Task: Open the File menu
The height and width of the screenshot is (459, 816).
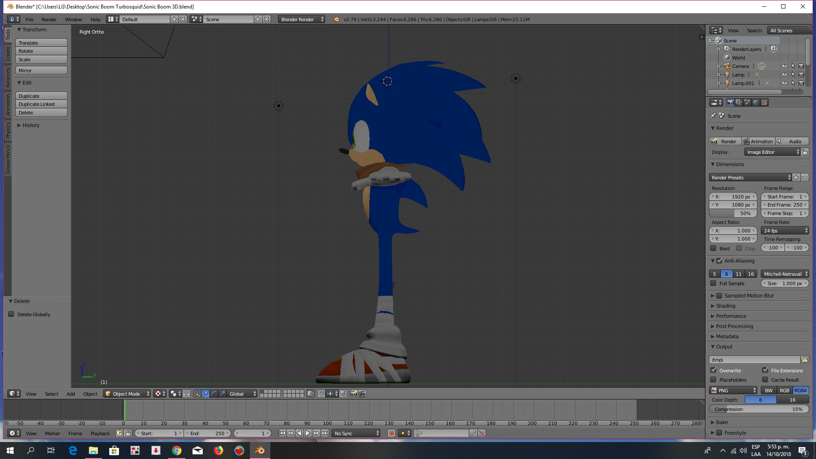Action: (x=29, y=19)
